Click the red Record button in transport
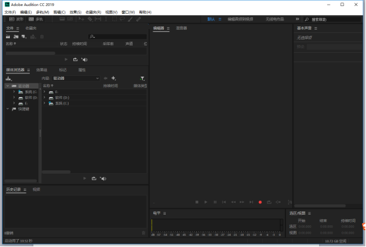 (260, 202)
